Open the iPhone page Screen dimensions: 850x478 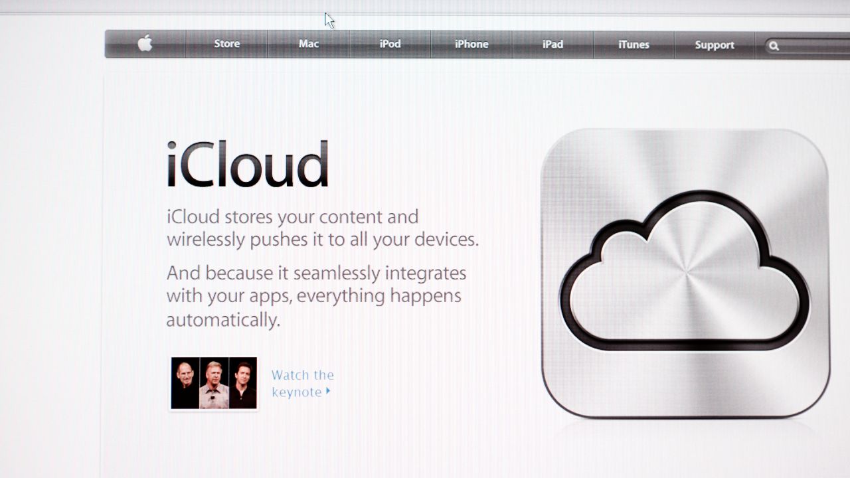click(471, 44)
